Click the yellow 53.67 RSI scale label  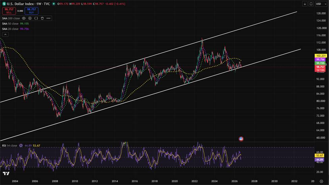click(x=320, y=155)
